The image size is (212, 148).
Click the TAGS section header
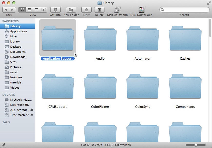pyautogui.click(x=6, y=122)
